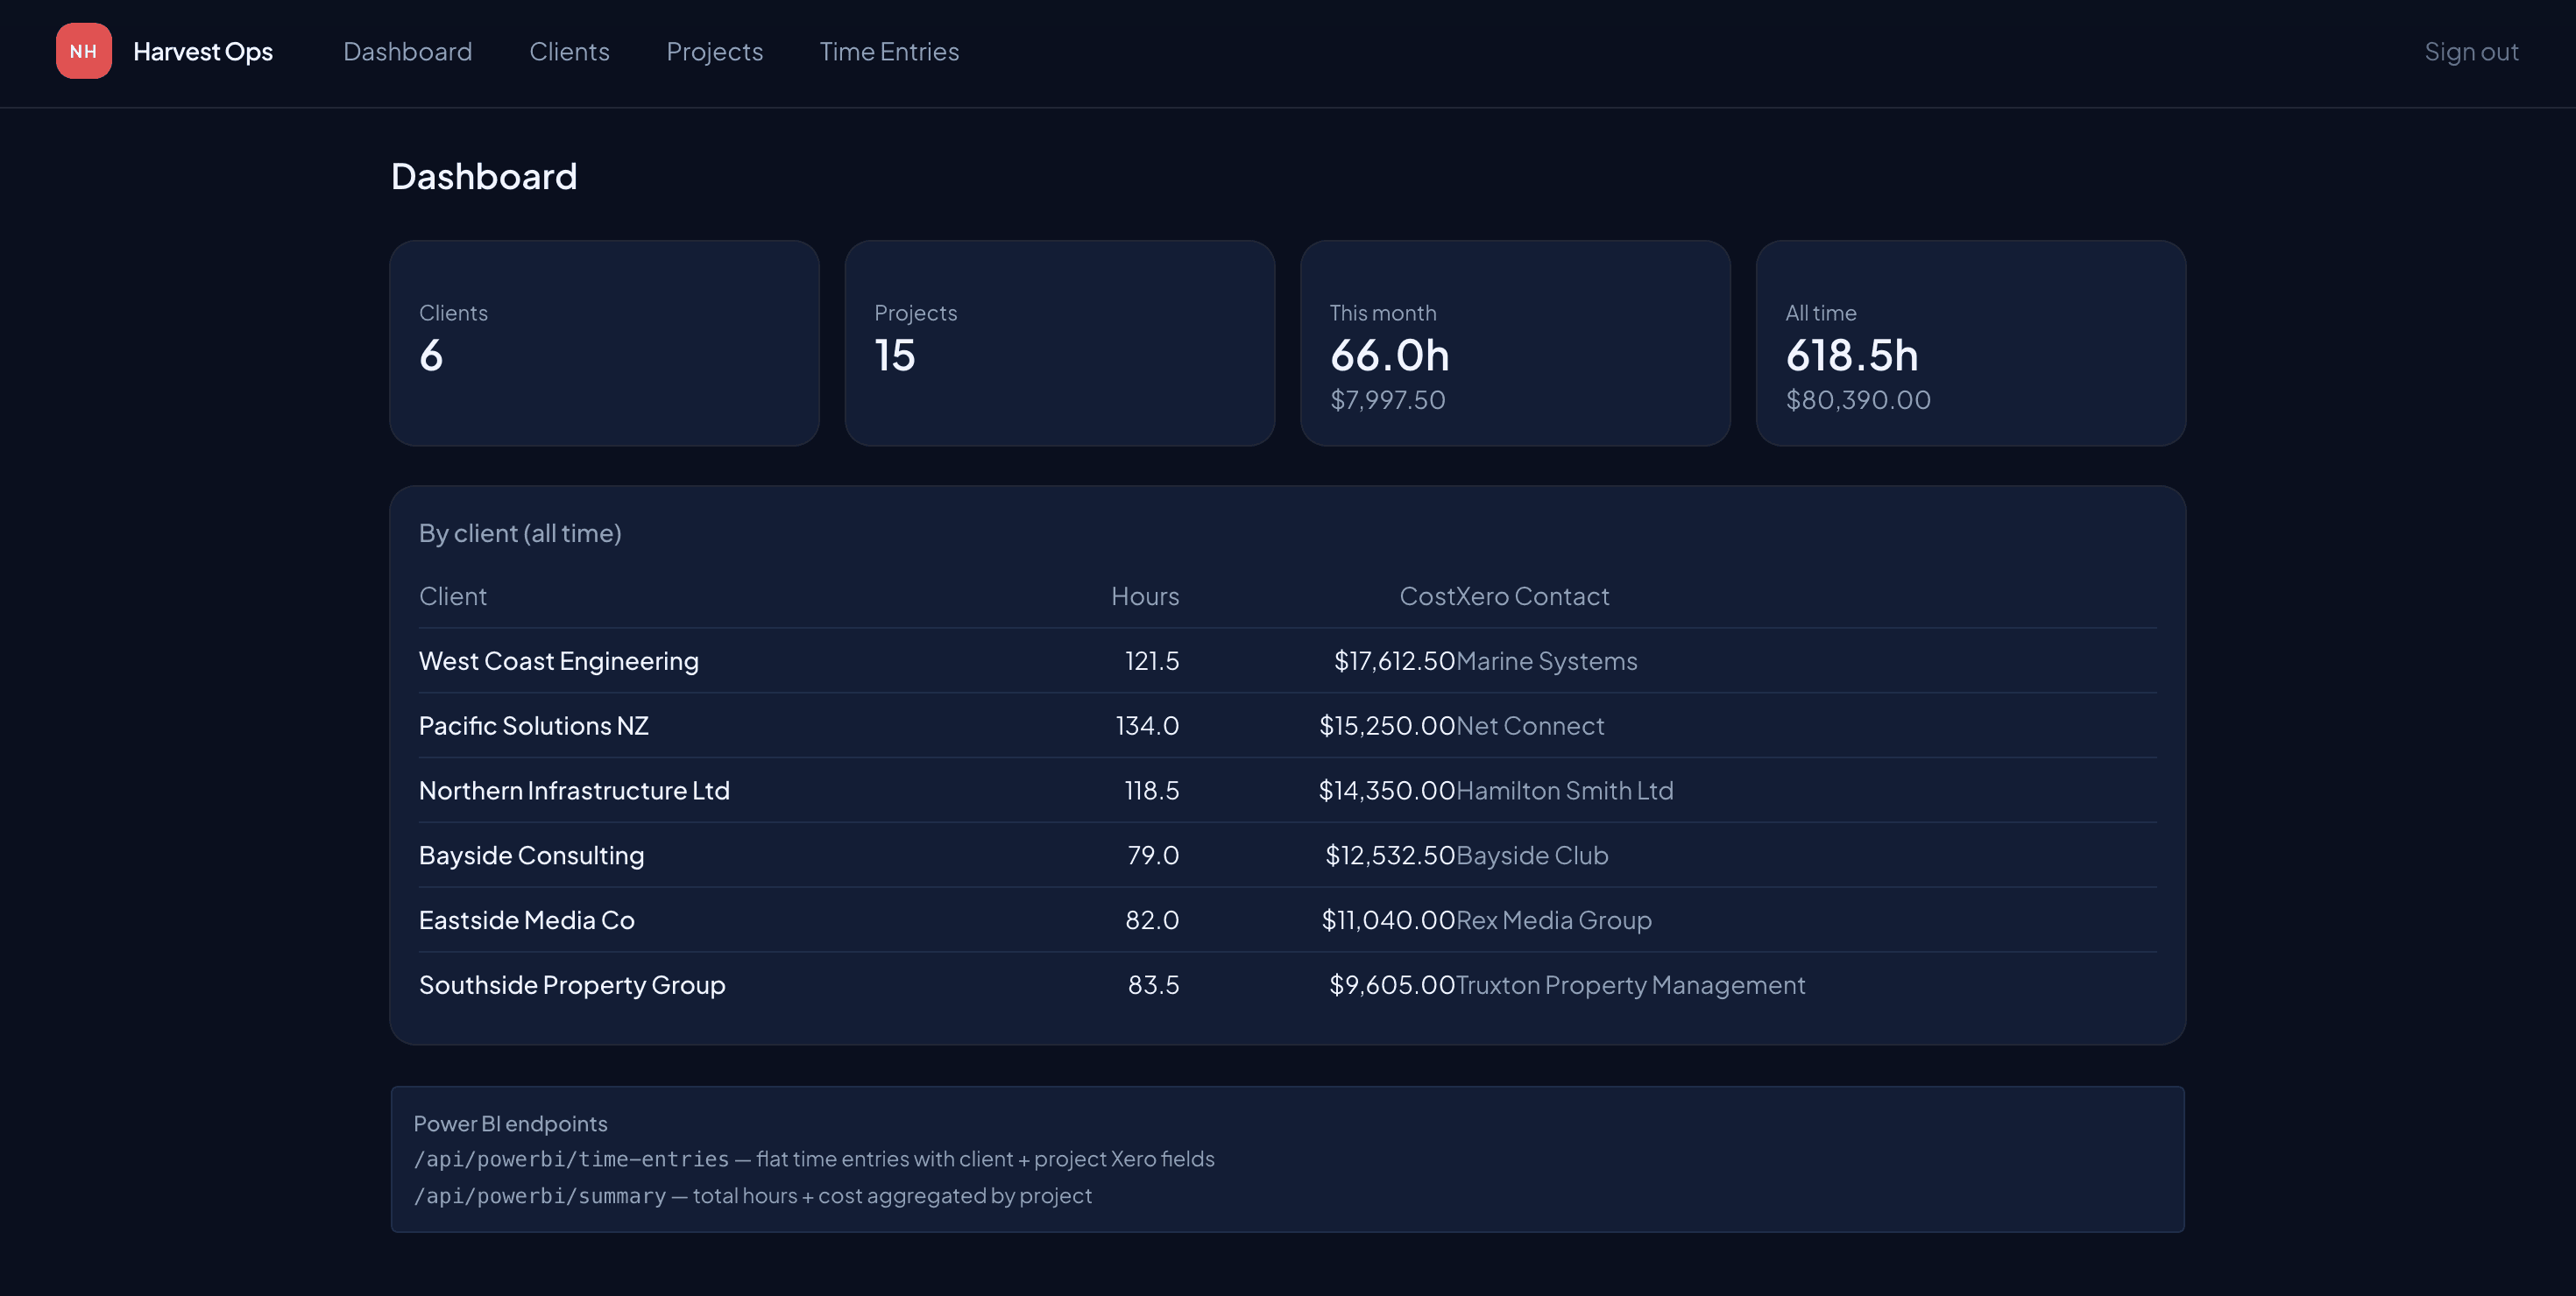Click the $11,040.00 cost

1388,919
